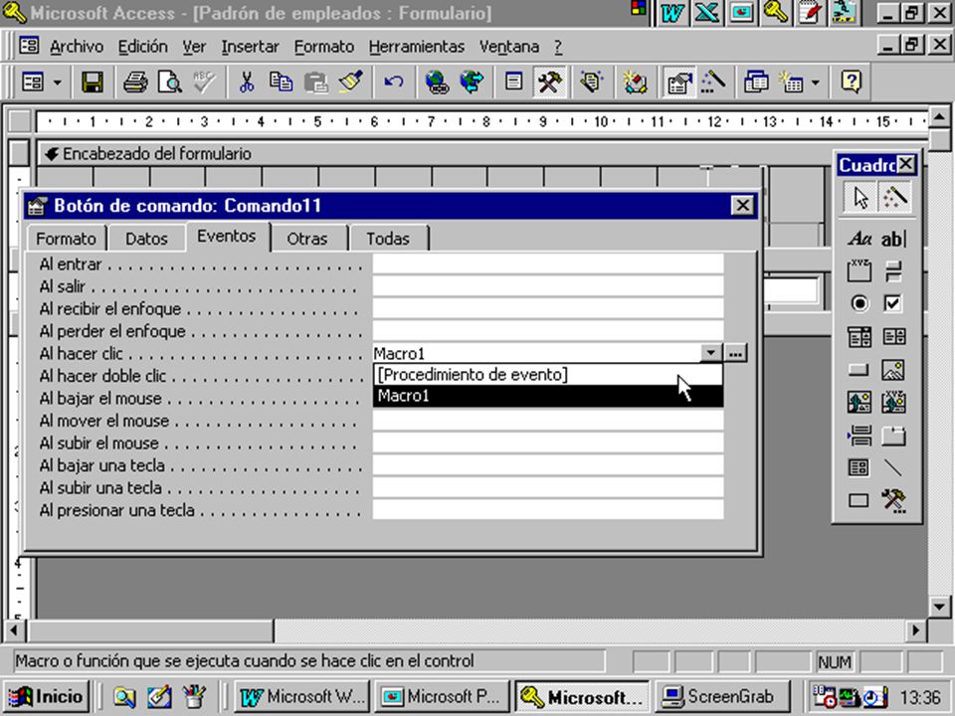Switch to the Otras properties tab
Image resolution: width=955 pixels, height=716 pixels.
click(x=307, y=238)
